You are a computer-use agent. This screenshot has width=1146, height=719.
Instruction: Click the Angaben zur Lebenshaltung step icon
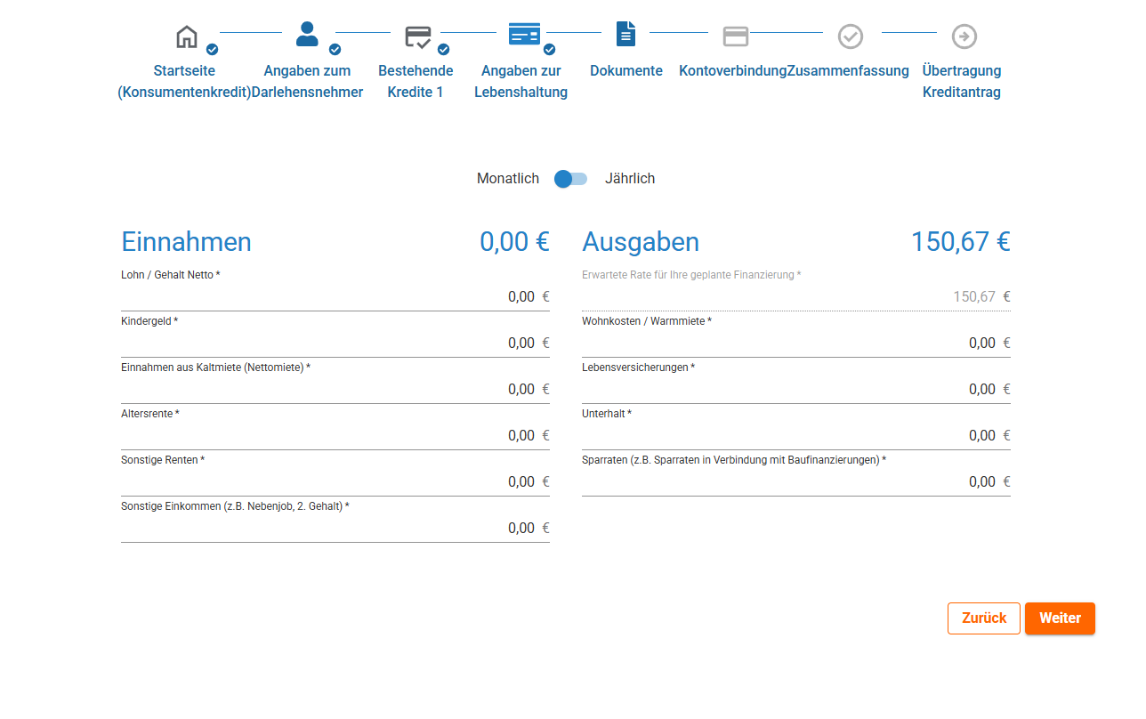point(524,36)
